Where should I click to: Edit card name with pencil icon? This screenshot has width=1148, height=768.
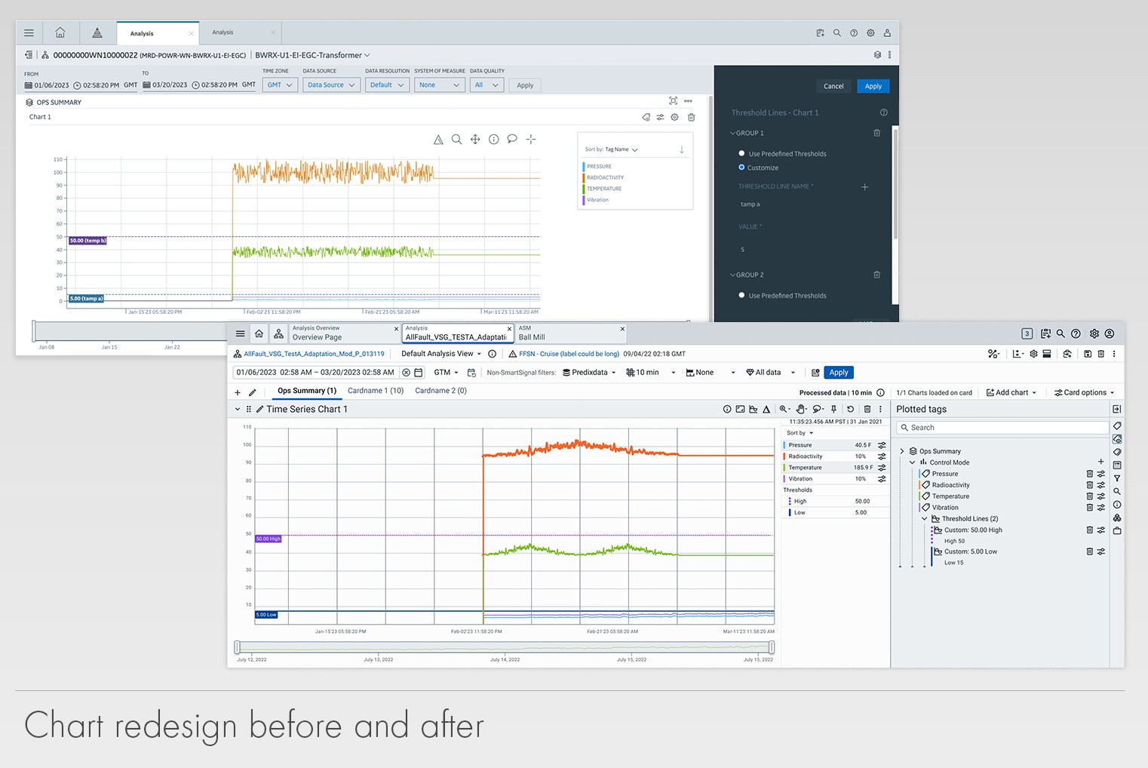pos(253,392)
